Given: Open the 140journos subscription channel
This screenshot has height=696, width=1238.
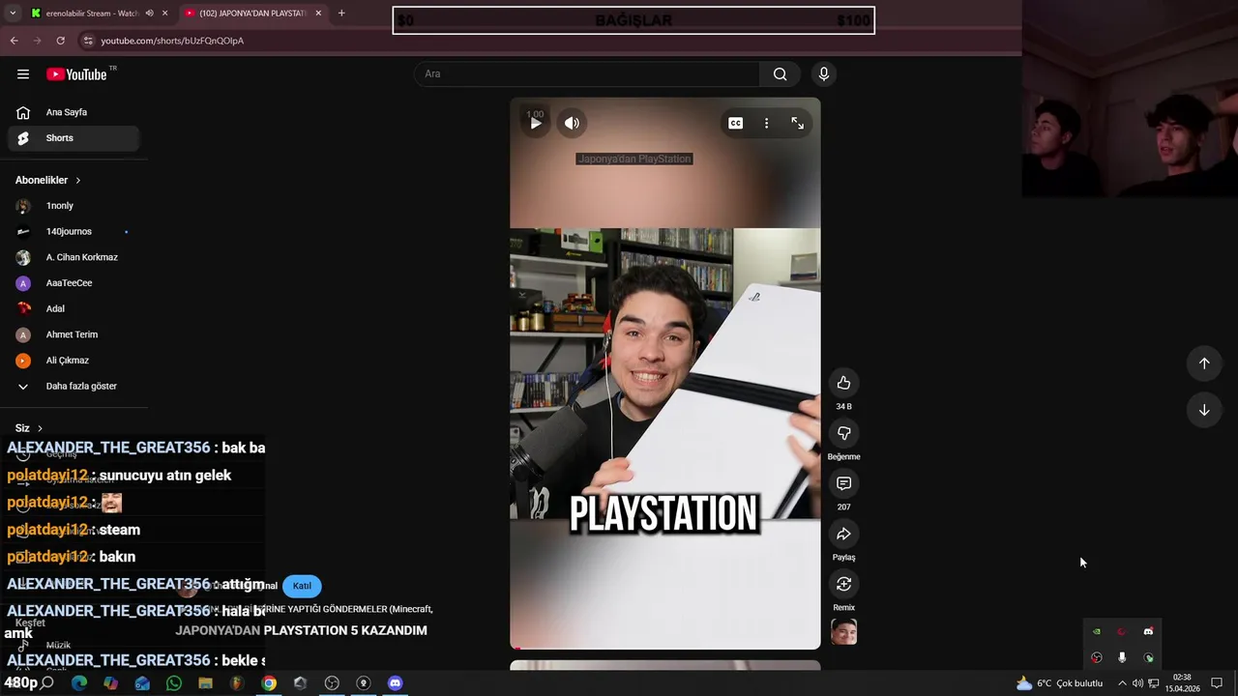Looking at the screenshot, I should coord(73,232).
